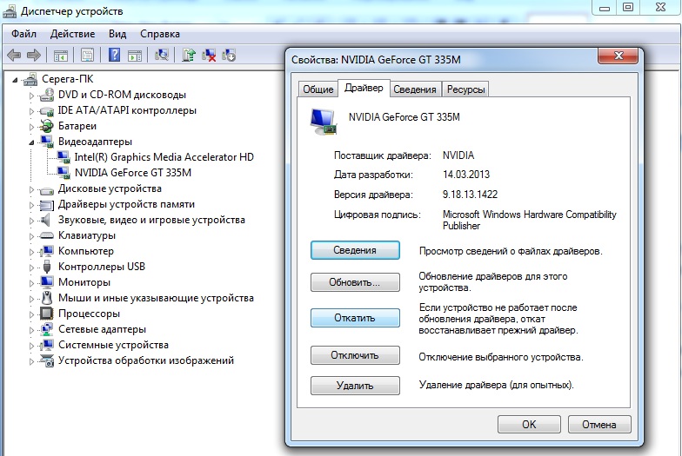The width and height of the screenshot is (682, 456).
Task: Click the Откатить rollback button
Action: pos(355,318)
